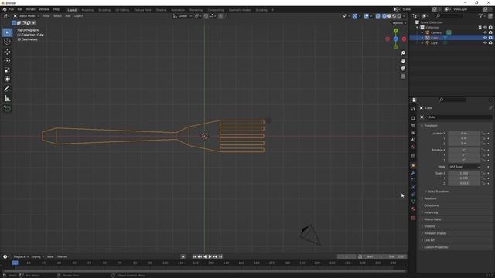Screen dimensions: 495x278
Task: Open the Physics properties tab
Action: coord(413,188)
